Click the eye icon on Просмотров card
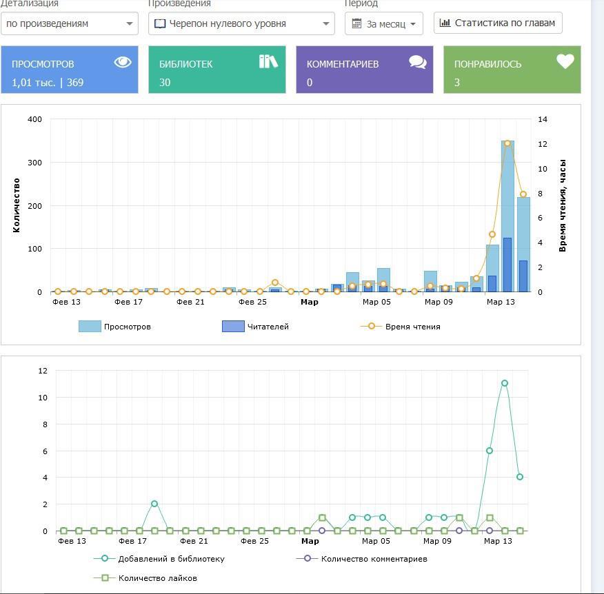Screen dimensions: 604x594 123,62
